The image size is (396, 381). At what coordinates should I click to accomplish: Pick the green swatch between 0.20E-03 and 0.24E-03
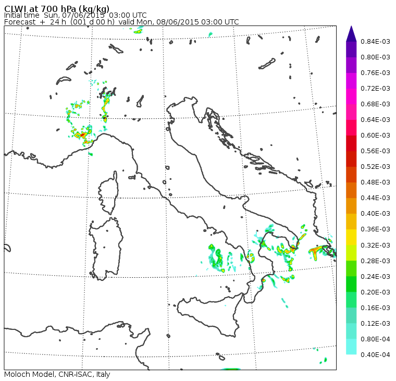tap(351, 284)
